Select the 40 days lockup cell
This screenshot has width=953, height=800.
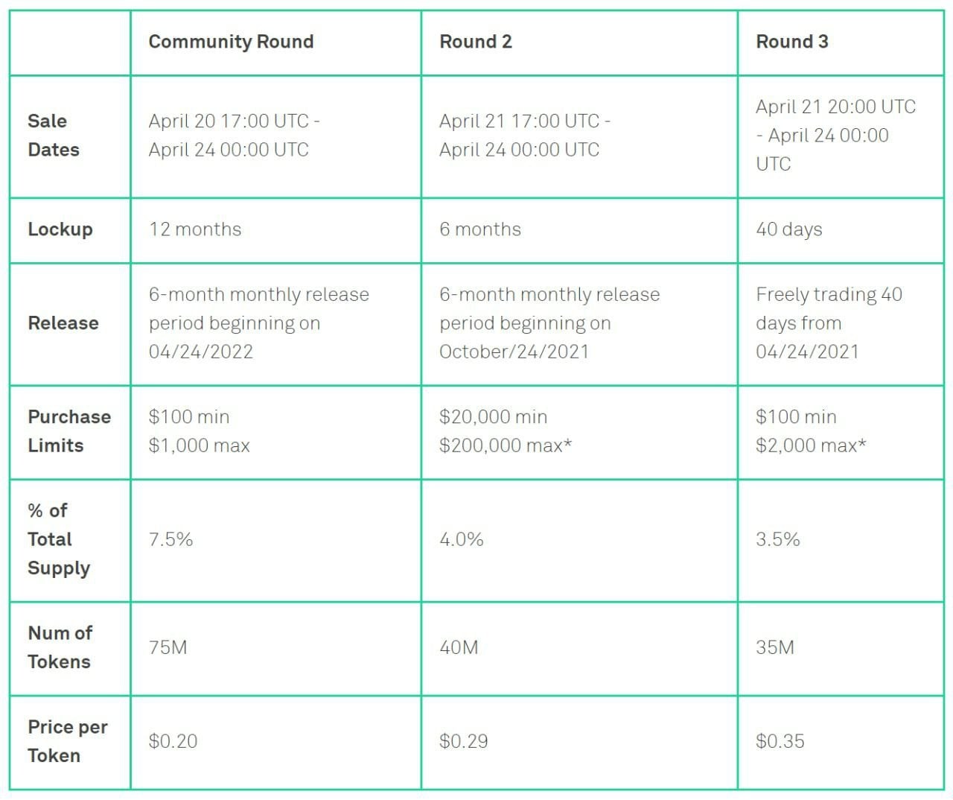pyautogui.click(x=788, y=229)
